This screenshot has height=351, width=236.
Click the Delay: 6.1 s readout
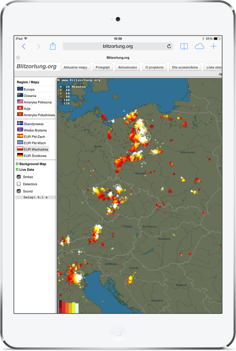(35, 197)
